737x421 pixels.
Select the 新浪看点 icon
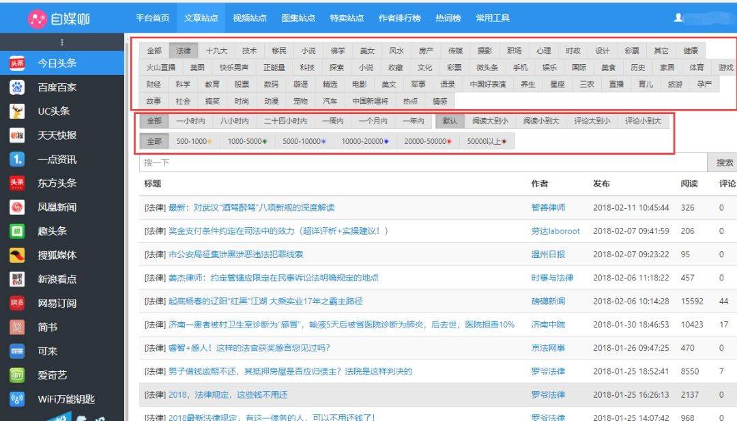tap(17, 279)
